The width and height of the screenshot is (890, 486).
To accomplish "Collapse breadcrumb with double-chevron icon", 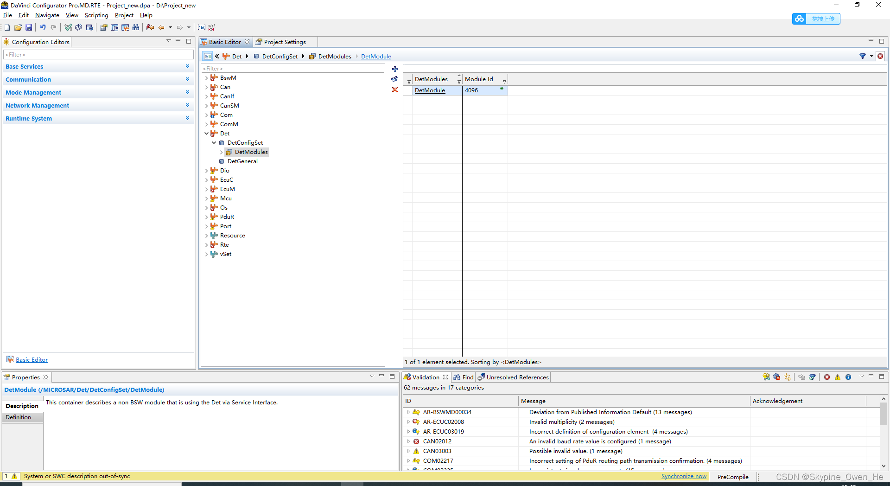I will tap(217, 56).
